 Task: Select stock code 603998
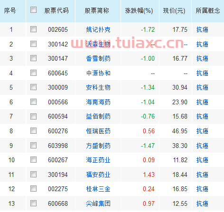[x=58, y=146]
